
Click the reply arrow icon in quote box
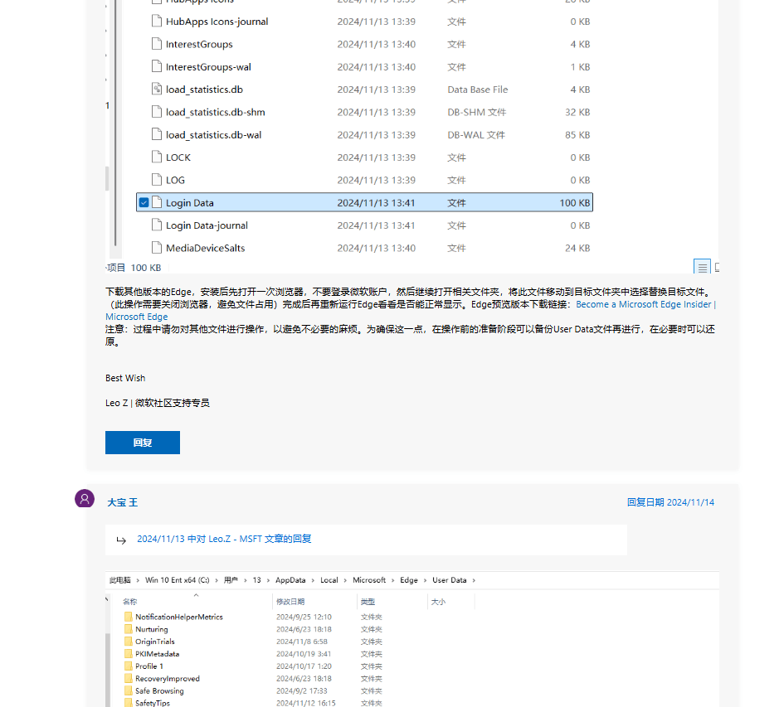[121, 540]
